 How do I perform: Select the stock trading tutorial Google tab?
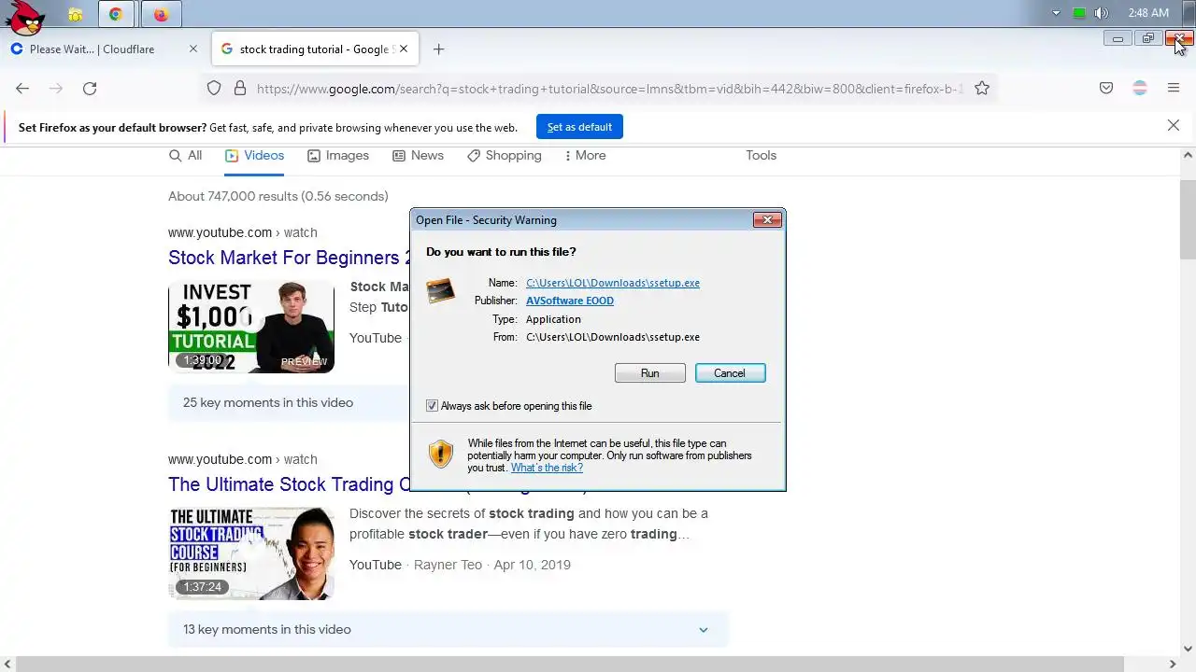click(x=316, y=49)
